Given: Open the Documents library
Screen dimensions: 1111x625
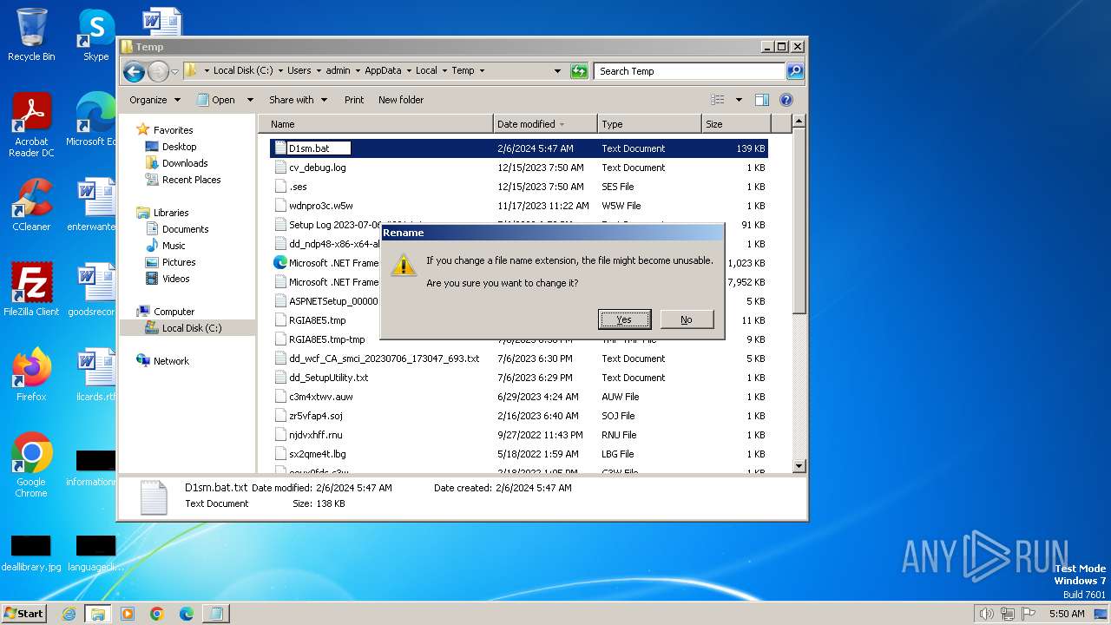Looking at the screenshot, I should click(x=185, y=229).
